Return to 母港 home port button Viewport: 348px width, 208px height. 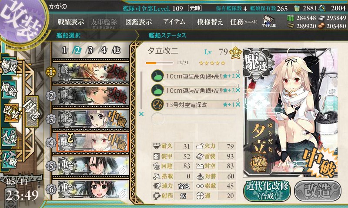pyautogui.click(x=32, y=112)
